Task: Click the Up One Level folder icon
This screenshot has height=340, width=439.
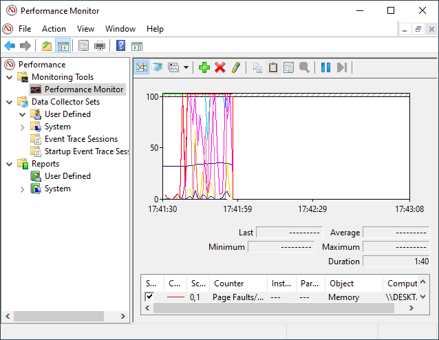Action: click(47, 45)
